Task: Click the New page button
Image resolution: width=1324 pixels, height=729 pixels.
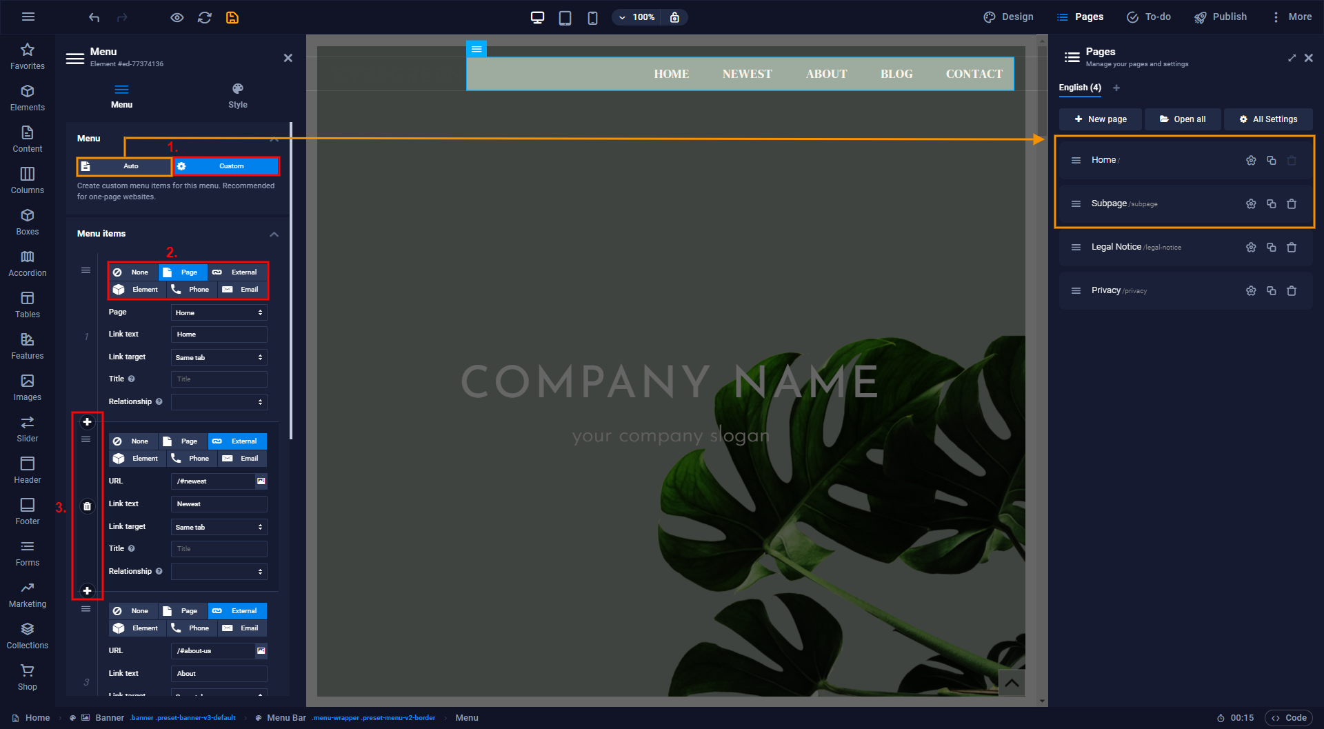Action: [1100, 119]
